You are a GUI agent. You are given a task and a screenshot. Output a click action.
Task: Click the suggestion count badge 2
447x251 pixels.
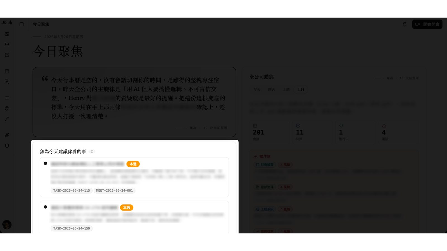click(x=92, y=151)
